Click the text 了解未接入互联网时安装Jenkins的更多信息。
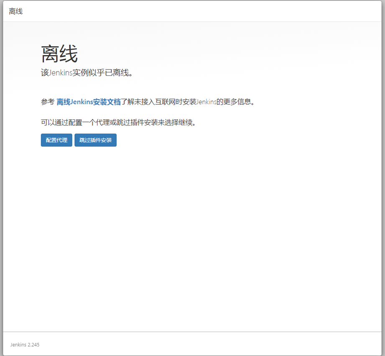This screenshot has height=356, width=385. [x=188, y=102]
